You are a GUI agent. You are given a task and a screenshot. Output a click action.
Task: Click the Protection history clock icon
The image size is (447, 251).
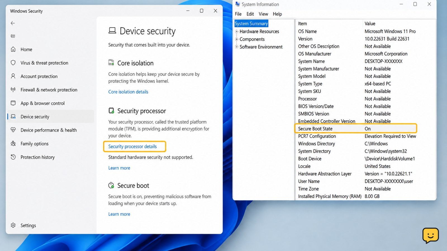pos(13,157)
